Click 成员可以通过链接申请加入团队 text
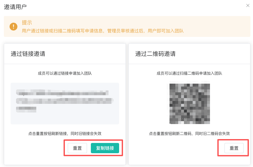The width and height of the screenshot is (253, 167). pyautogui.click(x=65, y=73)
